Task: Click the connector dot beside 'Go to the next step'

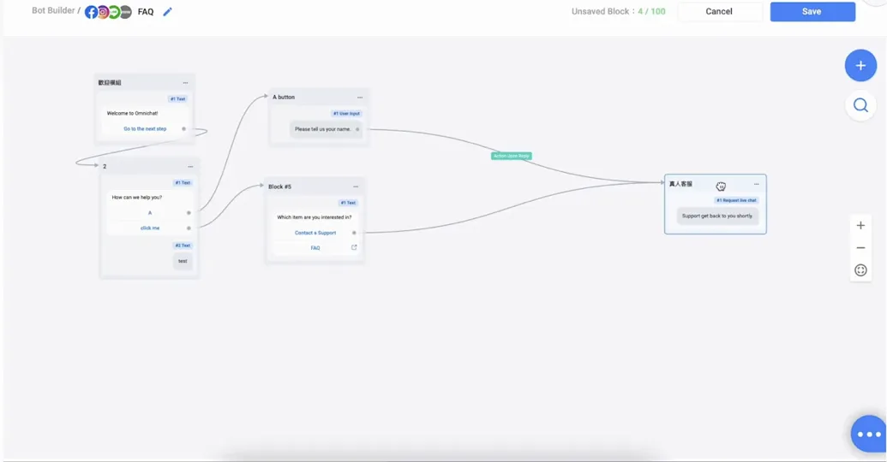Action: (183, 129)
